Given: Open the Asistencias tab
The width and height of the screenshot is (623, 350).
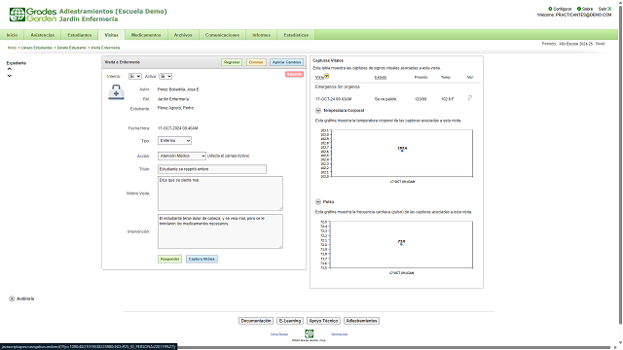Looking at the screenshot, I should [x=43, y=35].
